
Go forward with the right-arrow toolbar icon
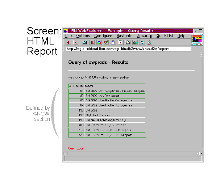click(x=75, y=42)
